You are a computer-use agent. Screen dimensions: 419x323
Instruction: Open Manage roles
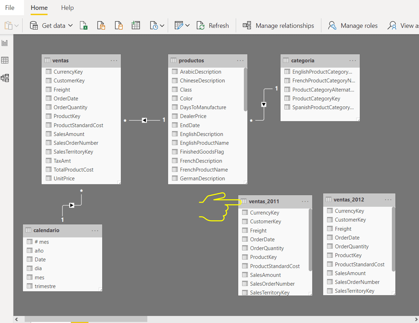pyautogui.click(x=352, y=26)
